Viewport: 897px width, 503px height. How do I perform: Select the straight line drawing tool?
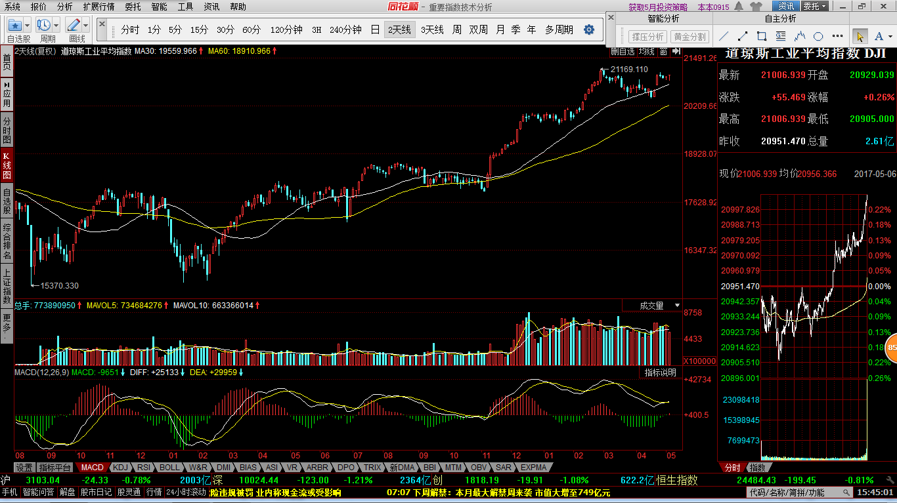pyautogui.click(x=724, y=36)
